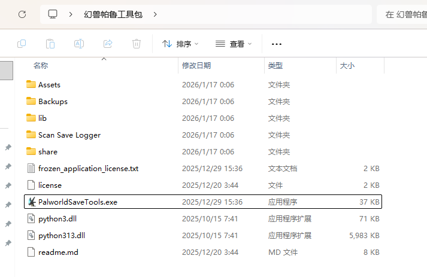The height and width of the screenshot is (277, 427).
Task: Click the 幻兽帕鲁工具包 breadcrumb segment
Action: coord(113,13)
